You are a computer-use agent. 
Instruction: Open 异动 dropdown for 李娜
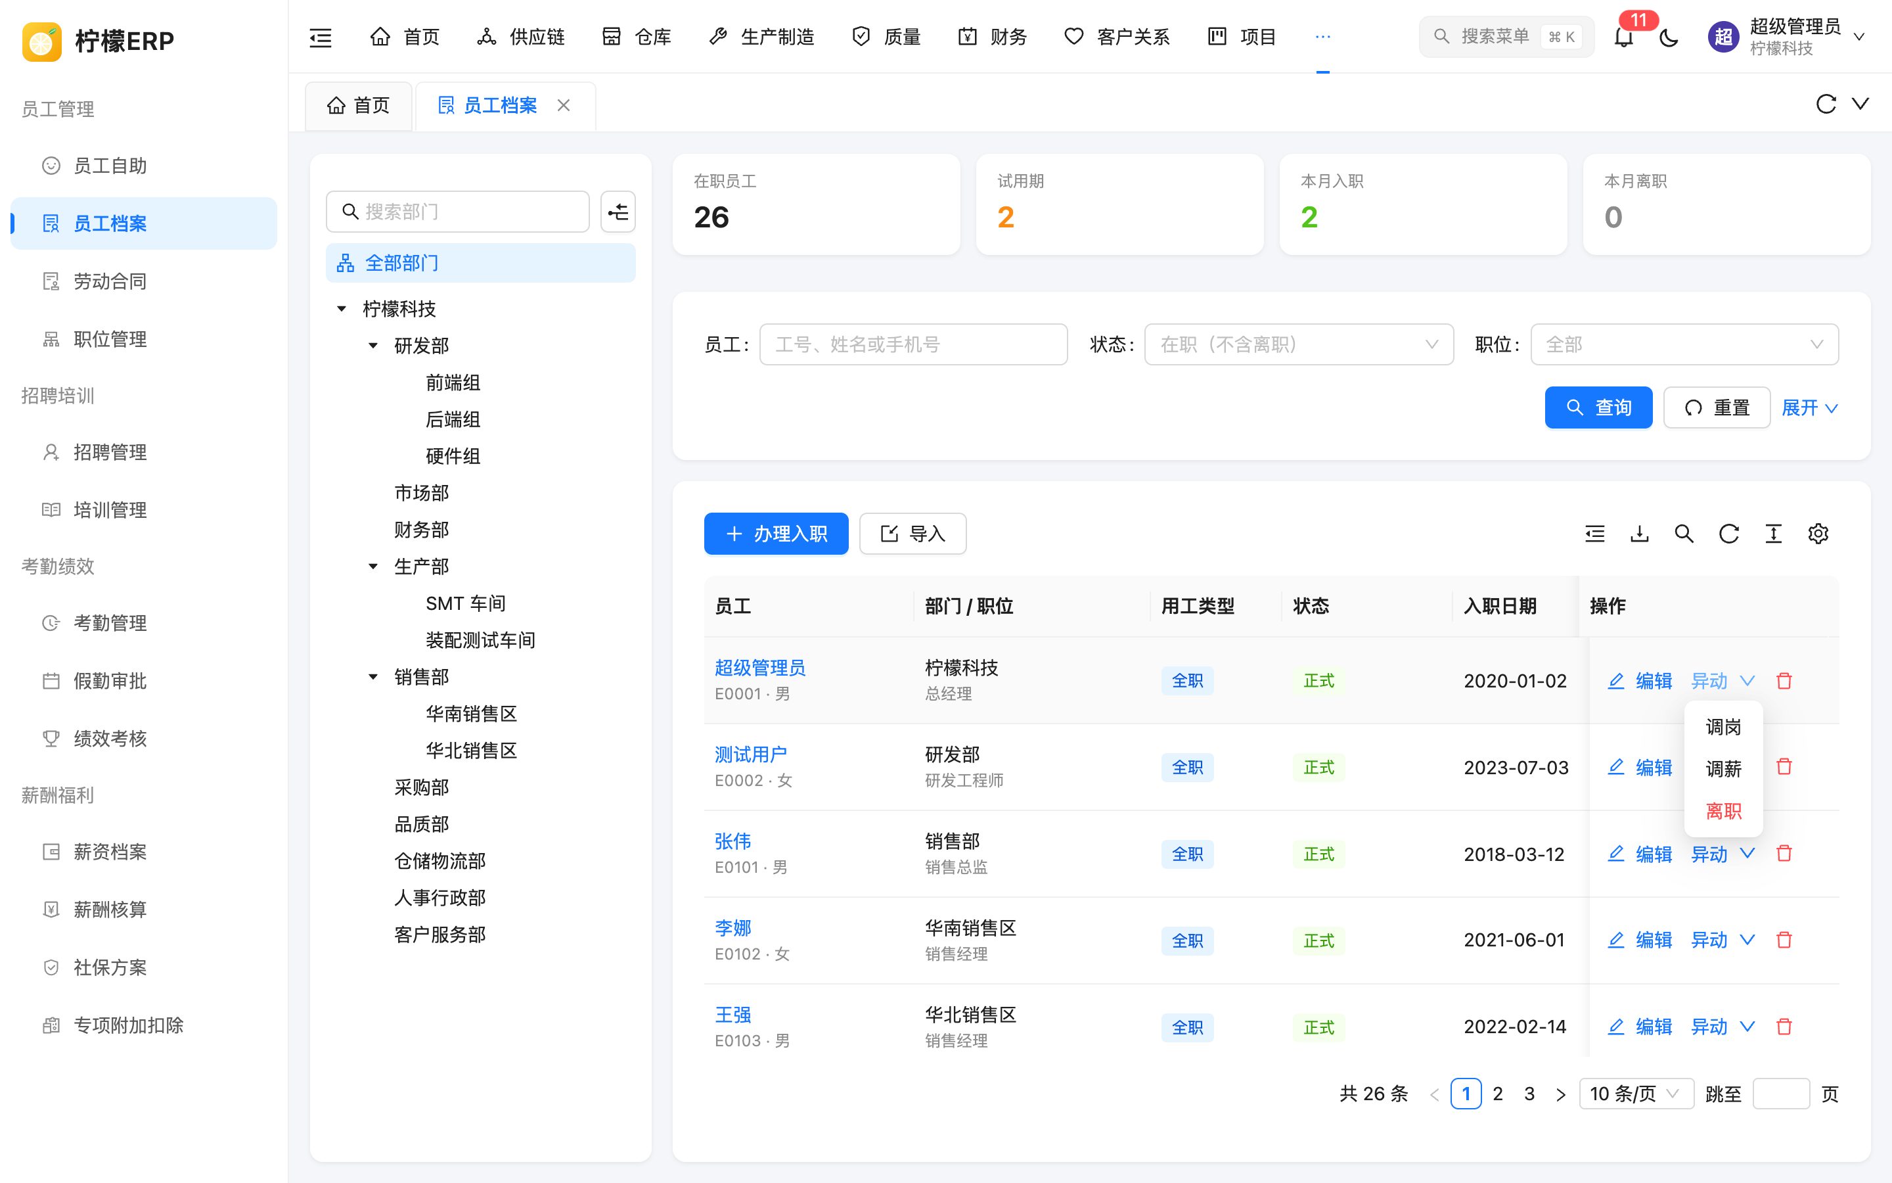(1723, 940)
